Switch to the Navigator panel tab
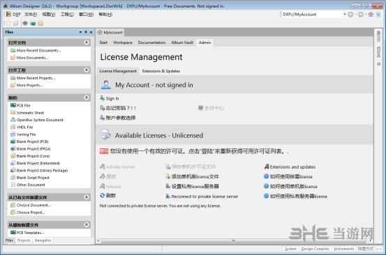Image resolution: width=386 pixels, height=255 pixels. pyautogui.click(x=43, y=240)
